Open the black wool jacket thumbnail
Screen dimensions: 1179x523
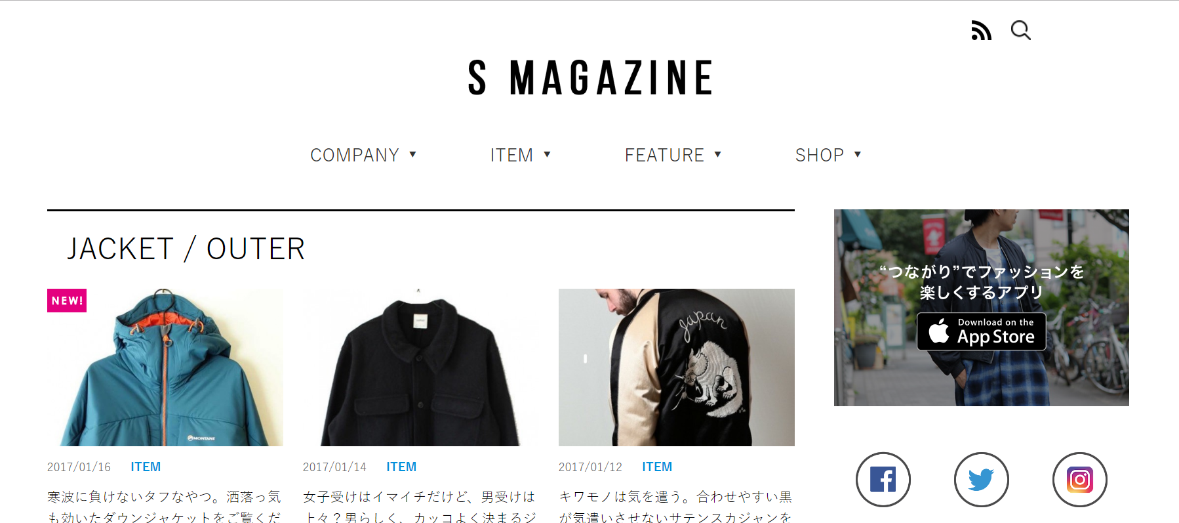coord(421,367)
